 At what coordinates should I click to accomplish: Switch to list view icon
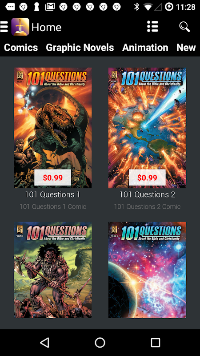(x=152, y=27)
